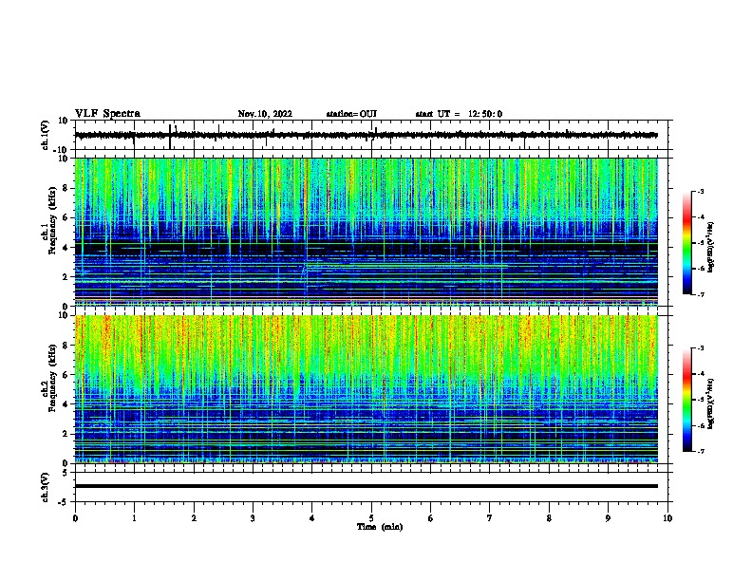The image size is (752, 581).
Task: Click the "Time (min)" axis label
Action: click(x=380, y=527)
